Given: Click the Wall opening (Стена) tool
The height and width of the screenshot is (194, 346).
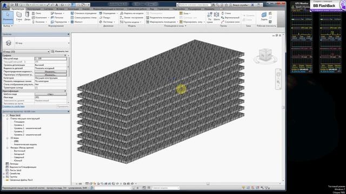Looking at the screenshot, I should coord(226,13).
